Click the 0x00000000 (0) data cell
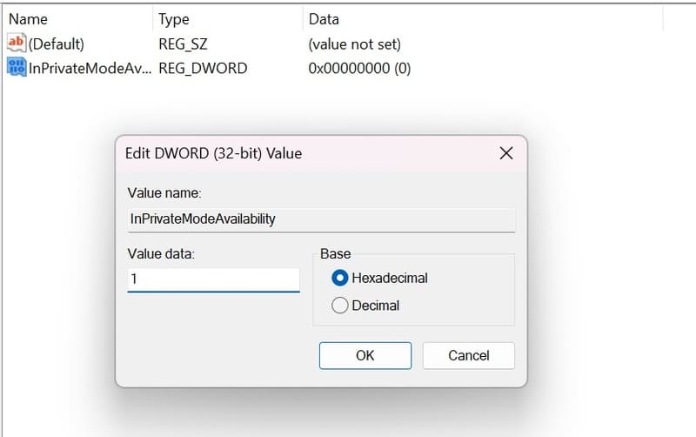Viewport: 696px width, 437px height. pos(359,68)
